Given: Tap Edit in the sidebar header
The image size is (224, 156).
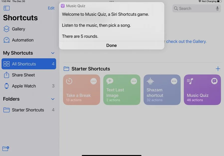Looking at the screenshot, I should pos(51,8).
